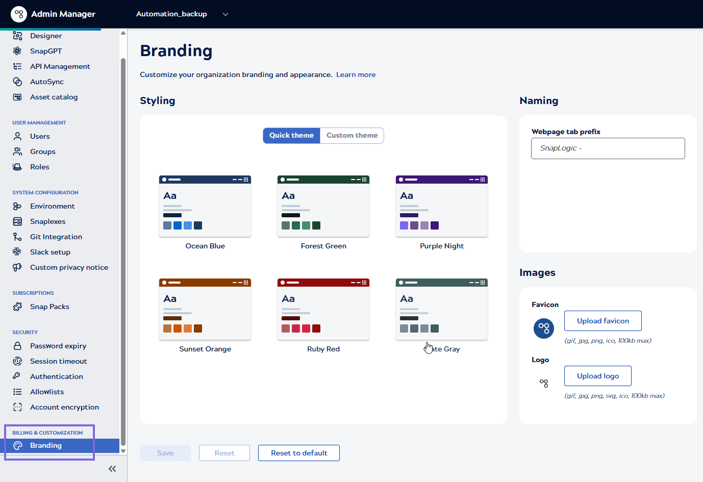Viewport: 703px width, 482px height.
Task: Click the Ruby Red theme label
Action: click(x=323, y=349)
